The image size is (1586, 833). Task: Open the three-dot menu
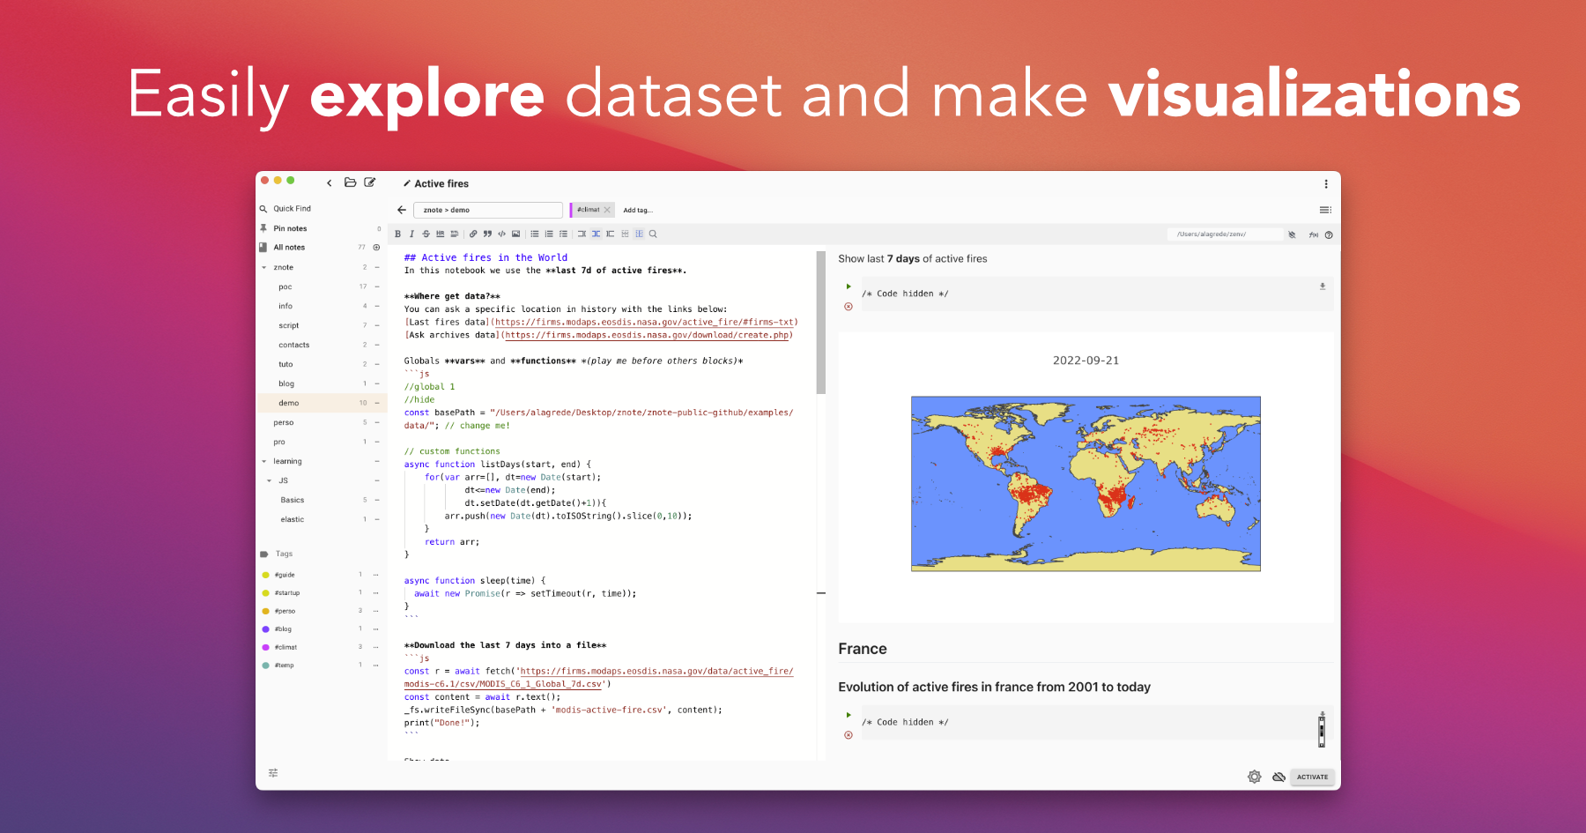coord(1325,184)
